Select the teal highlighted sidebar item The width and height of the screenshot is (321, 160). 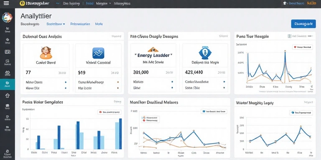[8, 84]
